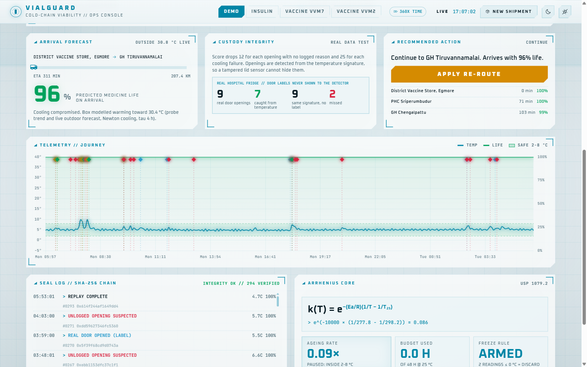Image resolution: width=587 pixels, height=367 pixels.
Task: Click the BUDGET USED 0.0 H card
Action: 432,352
